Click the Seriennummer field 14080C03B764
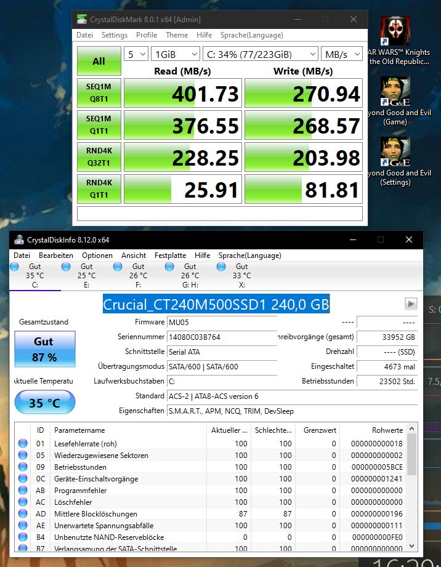The width and height of the screenshot is (441, 567). click(222, 337)
